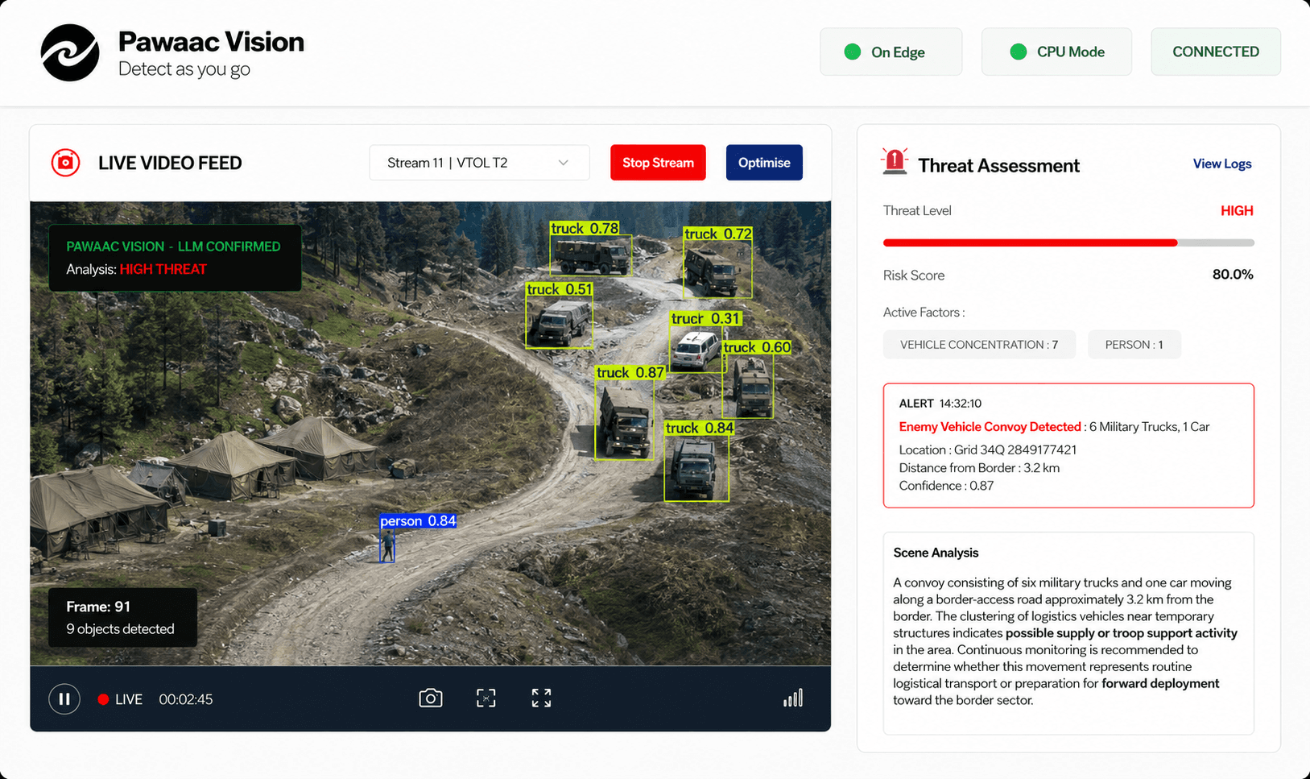The image size is (1310, 779).
Task: Click the Scene Analysis heading
Action: point(936,553)
